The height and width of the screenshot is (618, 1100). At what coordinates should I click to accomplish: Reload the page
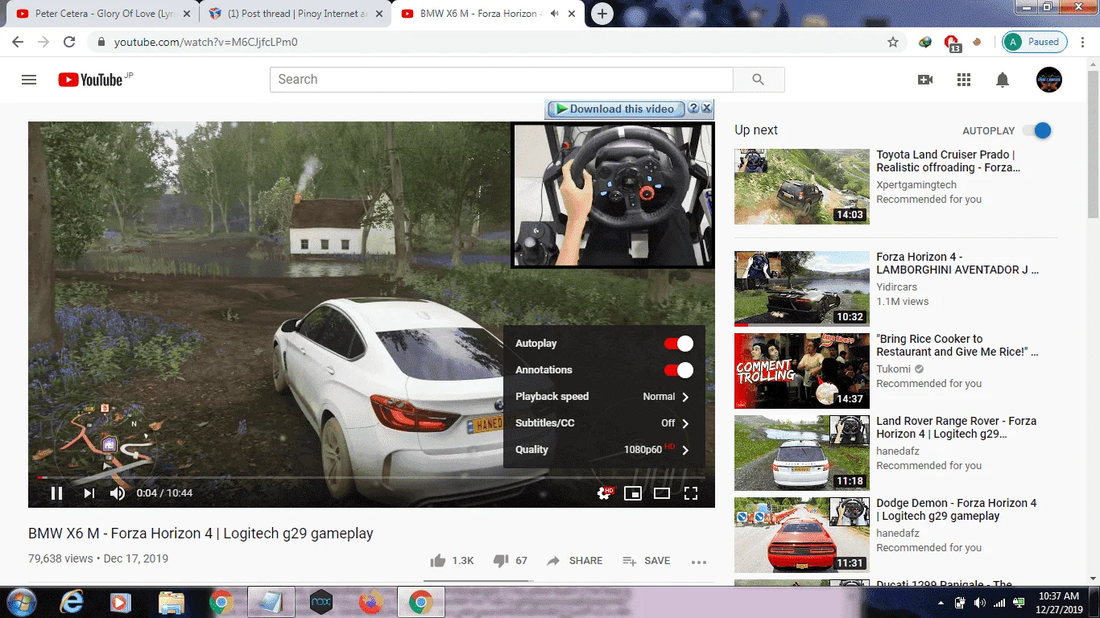point(69,42)
